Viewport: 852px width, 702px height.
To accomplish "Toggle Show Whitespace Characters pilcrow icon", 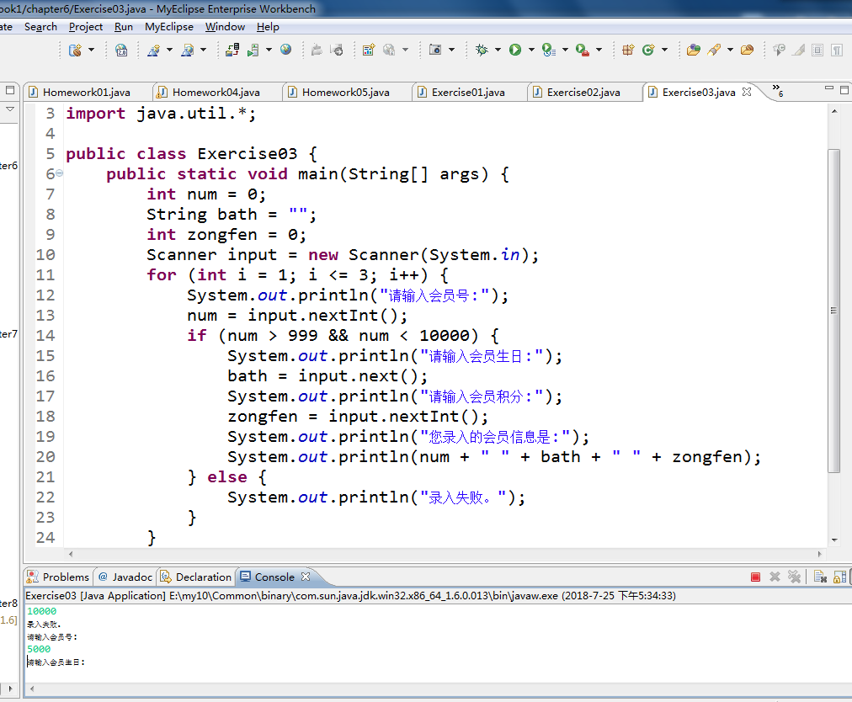I will point(836,51).
